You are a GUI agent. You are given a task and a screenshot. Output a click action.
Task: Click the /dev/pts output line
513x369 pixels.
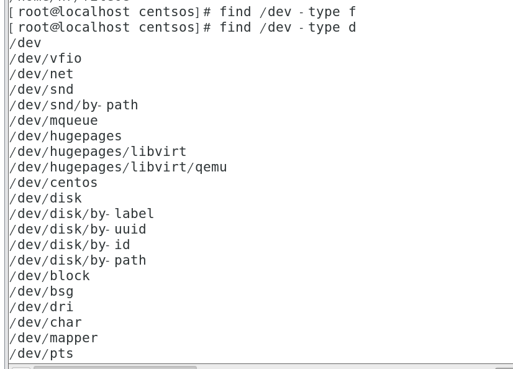click(41, 353)
